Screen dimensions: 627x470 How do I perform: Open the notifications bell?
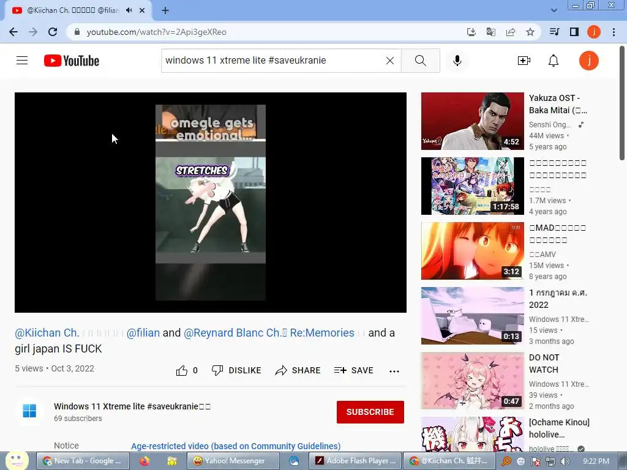pos(554,61)
